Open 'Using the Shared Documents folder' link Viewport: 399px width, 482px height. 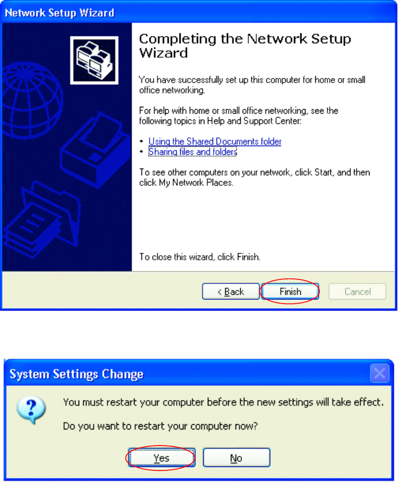pos(215,141)
